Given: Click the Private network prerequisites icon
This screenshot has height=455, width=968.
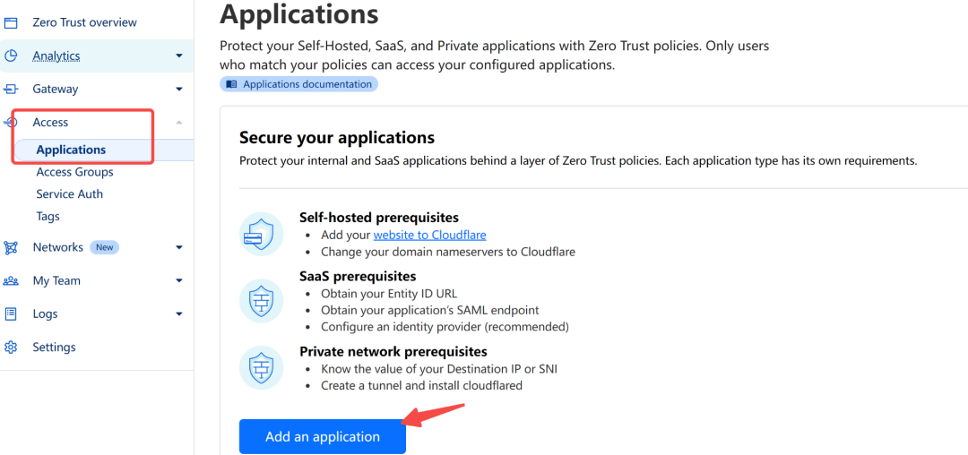Looking at the screenshot, I should point(262,367).
